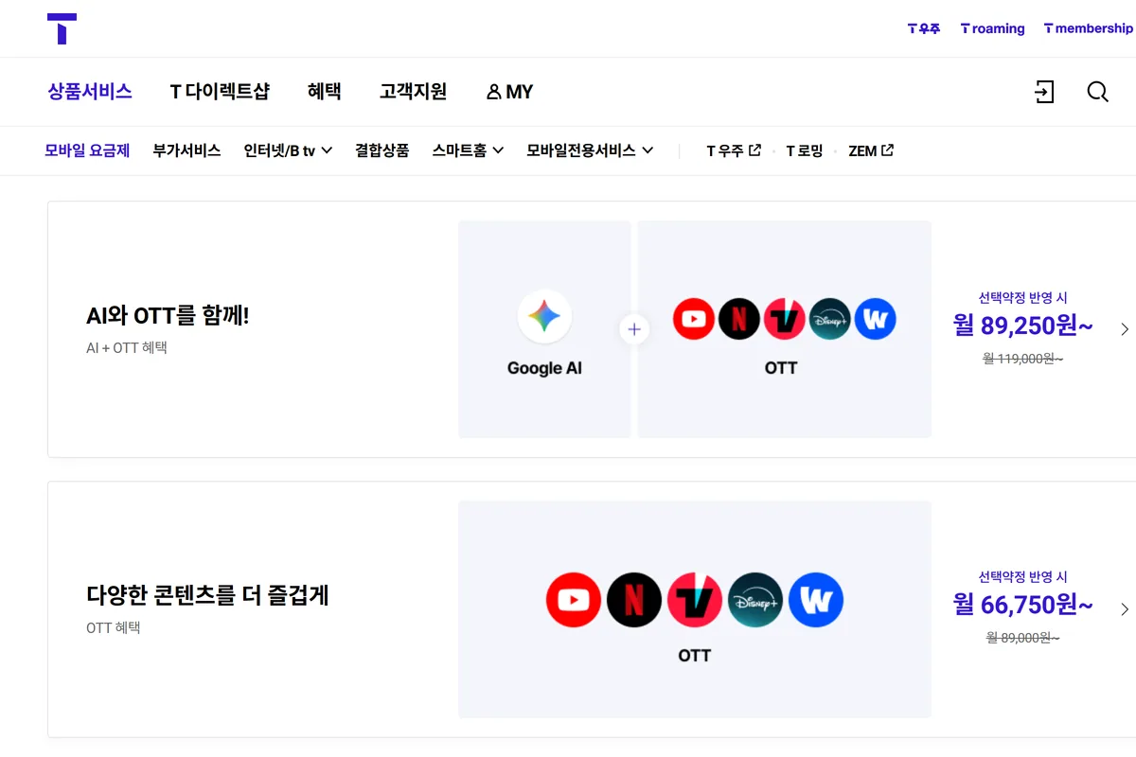Viewport: 1136px width, 757px height.
Task: Click Disney+ icon in OTT 혜택 card
Action: coord(755,600)
